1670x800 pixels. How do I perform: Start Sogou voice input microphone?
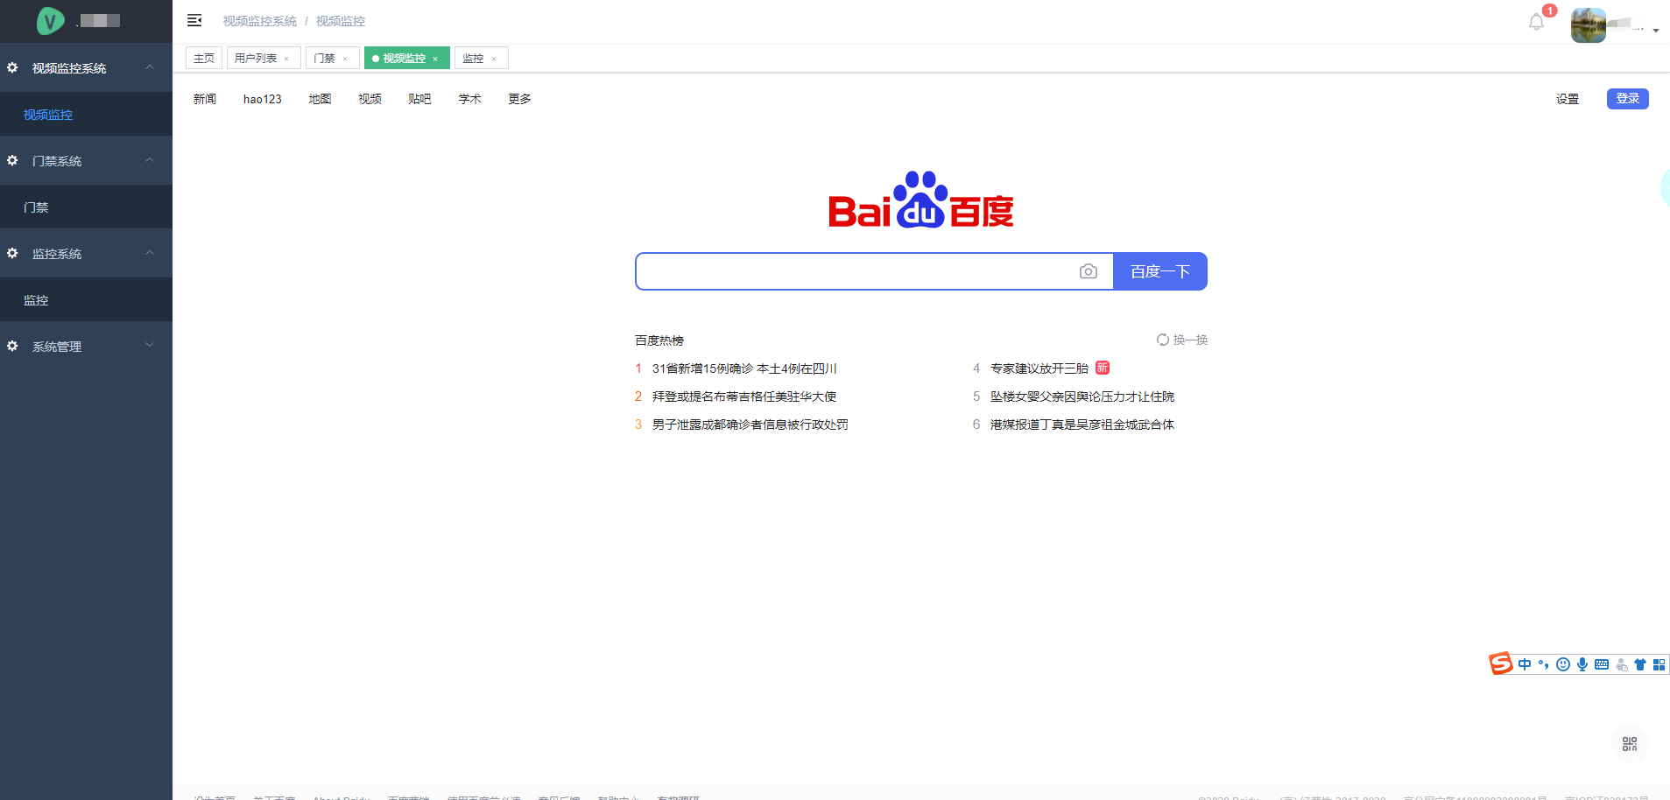click(1582, 663)
